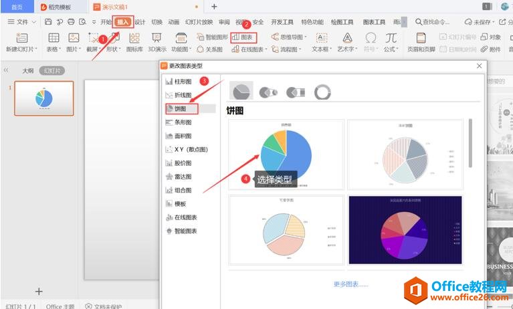Click the Print icon in quick toolbar

(x=71, y=22)
